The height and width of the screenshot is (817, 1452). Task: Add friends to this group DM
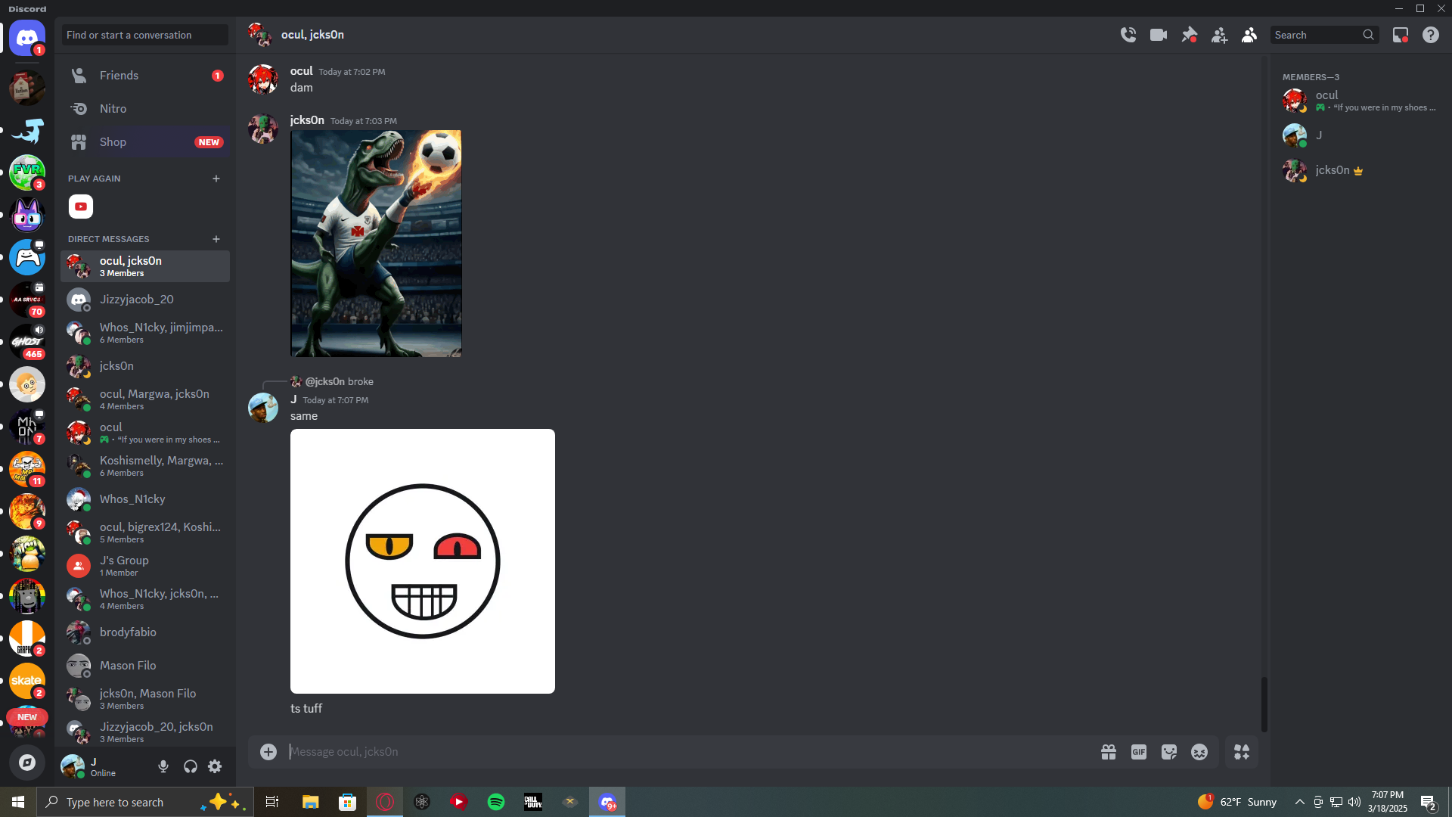click(x=1219, y=35)
